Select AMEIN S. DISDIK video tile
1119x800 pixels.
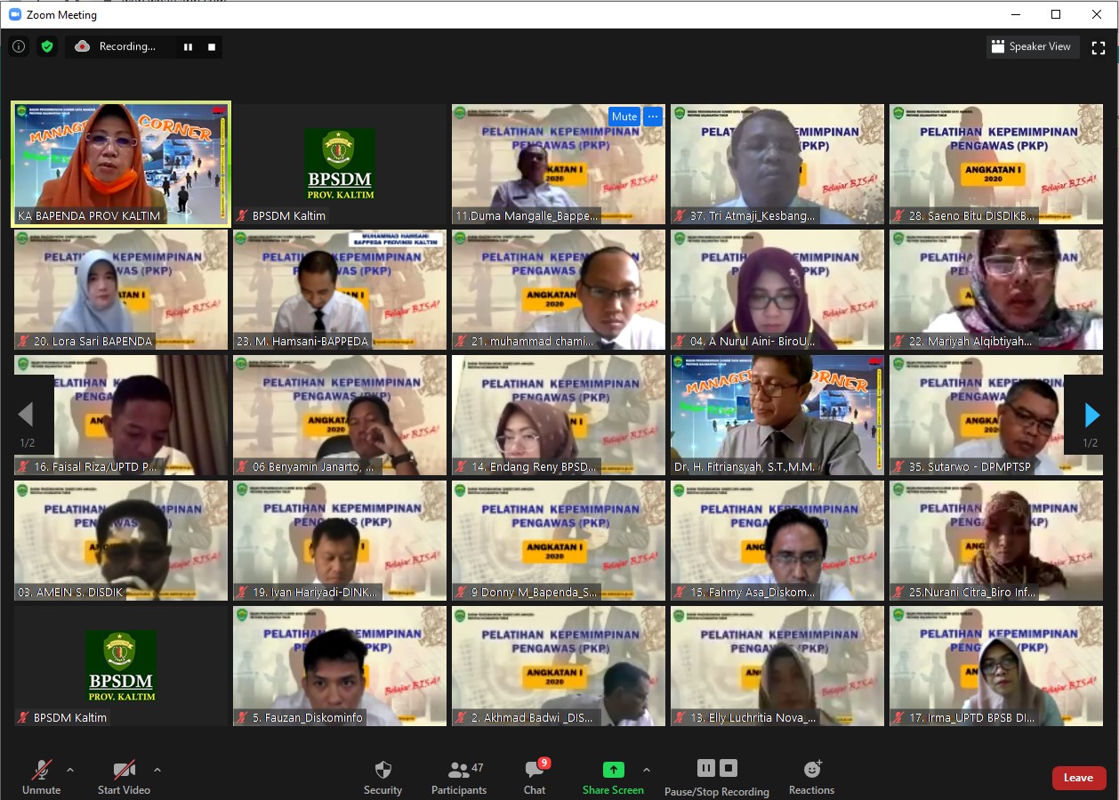pyautogui.click(x=121, y=540)
